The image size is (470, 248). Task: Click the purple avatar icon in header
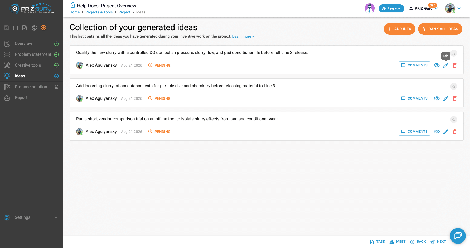coord(370,8)
